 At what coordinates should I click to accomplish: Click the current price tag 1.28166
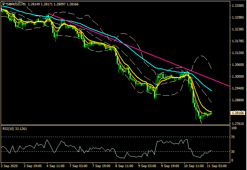pos(238,113)
